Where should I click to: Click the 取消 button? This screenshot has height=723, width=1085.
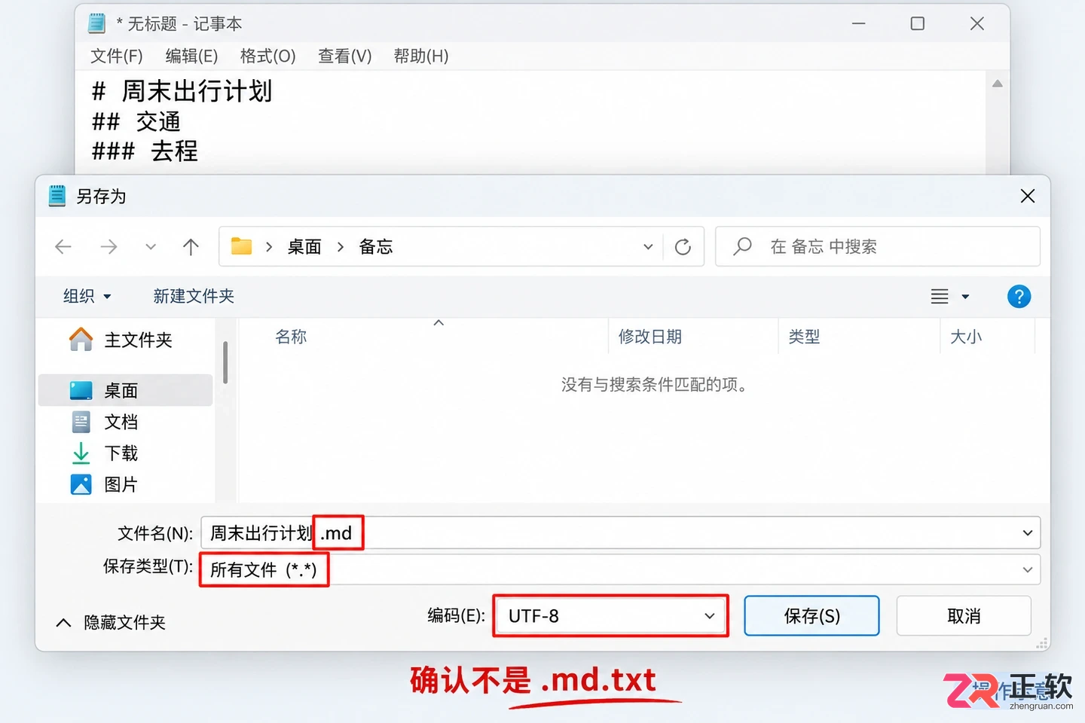pyautogui.click(x=964, y=616)
